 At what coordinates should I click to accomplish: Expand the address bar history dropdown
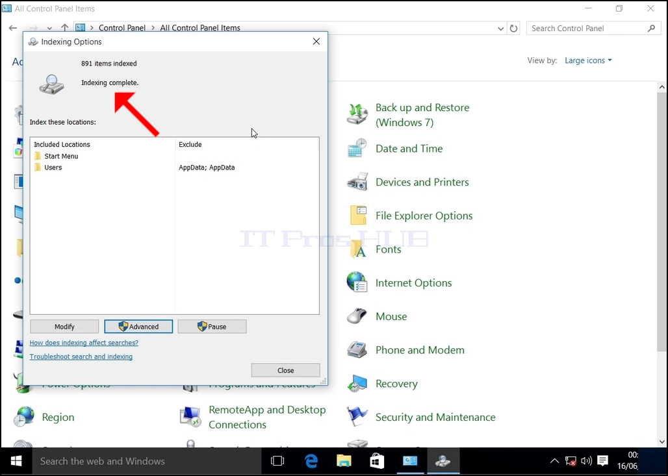(x=500, y=29)
